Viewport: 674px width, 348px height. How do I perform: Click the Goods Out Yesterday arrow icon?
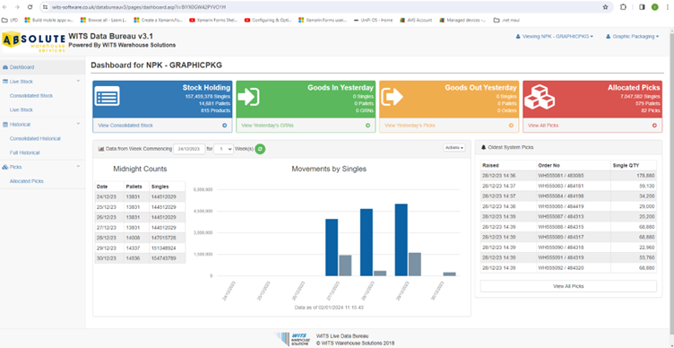pyautogui.click(x=392, y=96)
